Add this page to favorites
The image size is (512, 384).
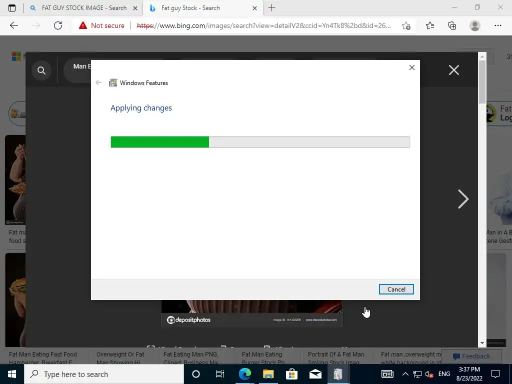[x=406, y=25]
